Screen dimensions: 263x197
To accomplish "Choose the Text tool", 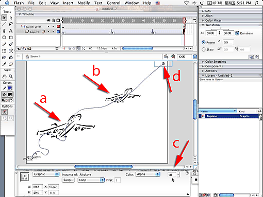I will pos(11,31).
